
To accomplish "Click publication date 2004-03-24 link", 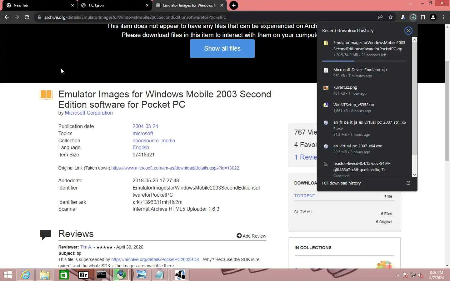I will pos(145,126).
